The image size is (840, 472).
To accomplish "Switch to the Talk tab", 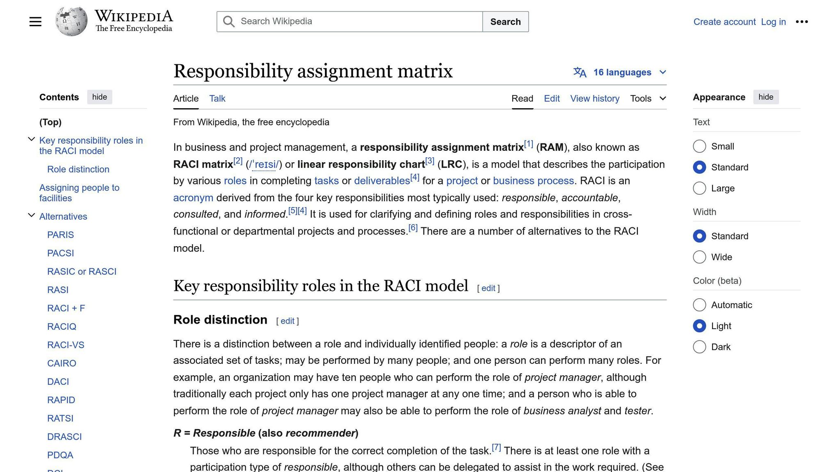I will pos(217,98).
